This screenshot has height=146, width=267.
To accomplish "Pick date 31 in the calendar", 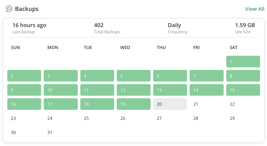I will pos(50,132).
